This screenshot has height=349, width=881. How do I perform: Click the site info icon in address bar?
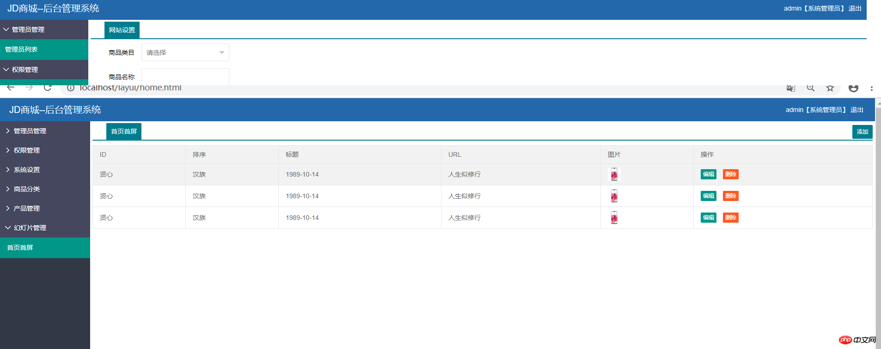point(71,88)
